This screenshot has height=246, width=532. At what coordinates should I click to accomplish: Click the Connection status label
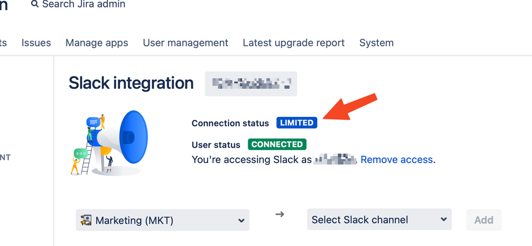(230, 123)
